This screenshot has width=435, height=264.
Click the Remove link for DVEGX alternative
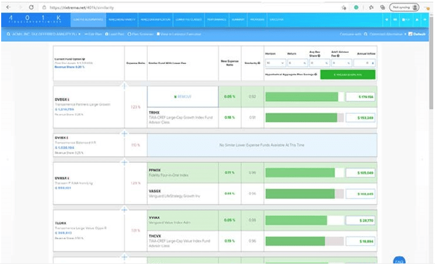[x=183, y=97]
